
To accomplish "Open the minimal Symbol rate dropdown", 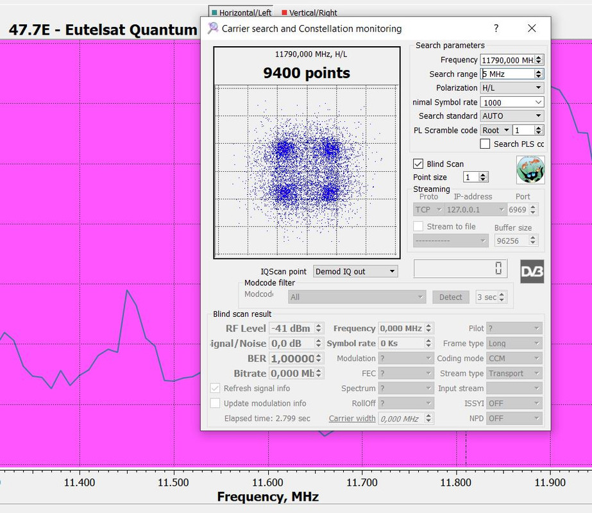I will [512, 103].
